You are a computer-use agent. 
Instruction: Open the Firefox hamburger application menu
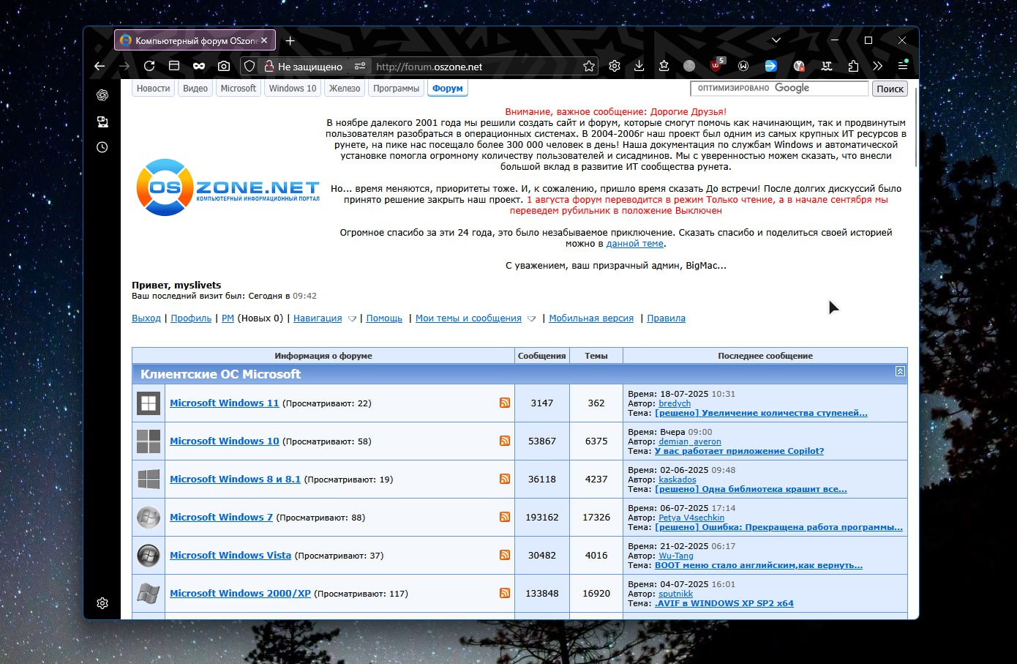coord(903,66)
